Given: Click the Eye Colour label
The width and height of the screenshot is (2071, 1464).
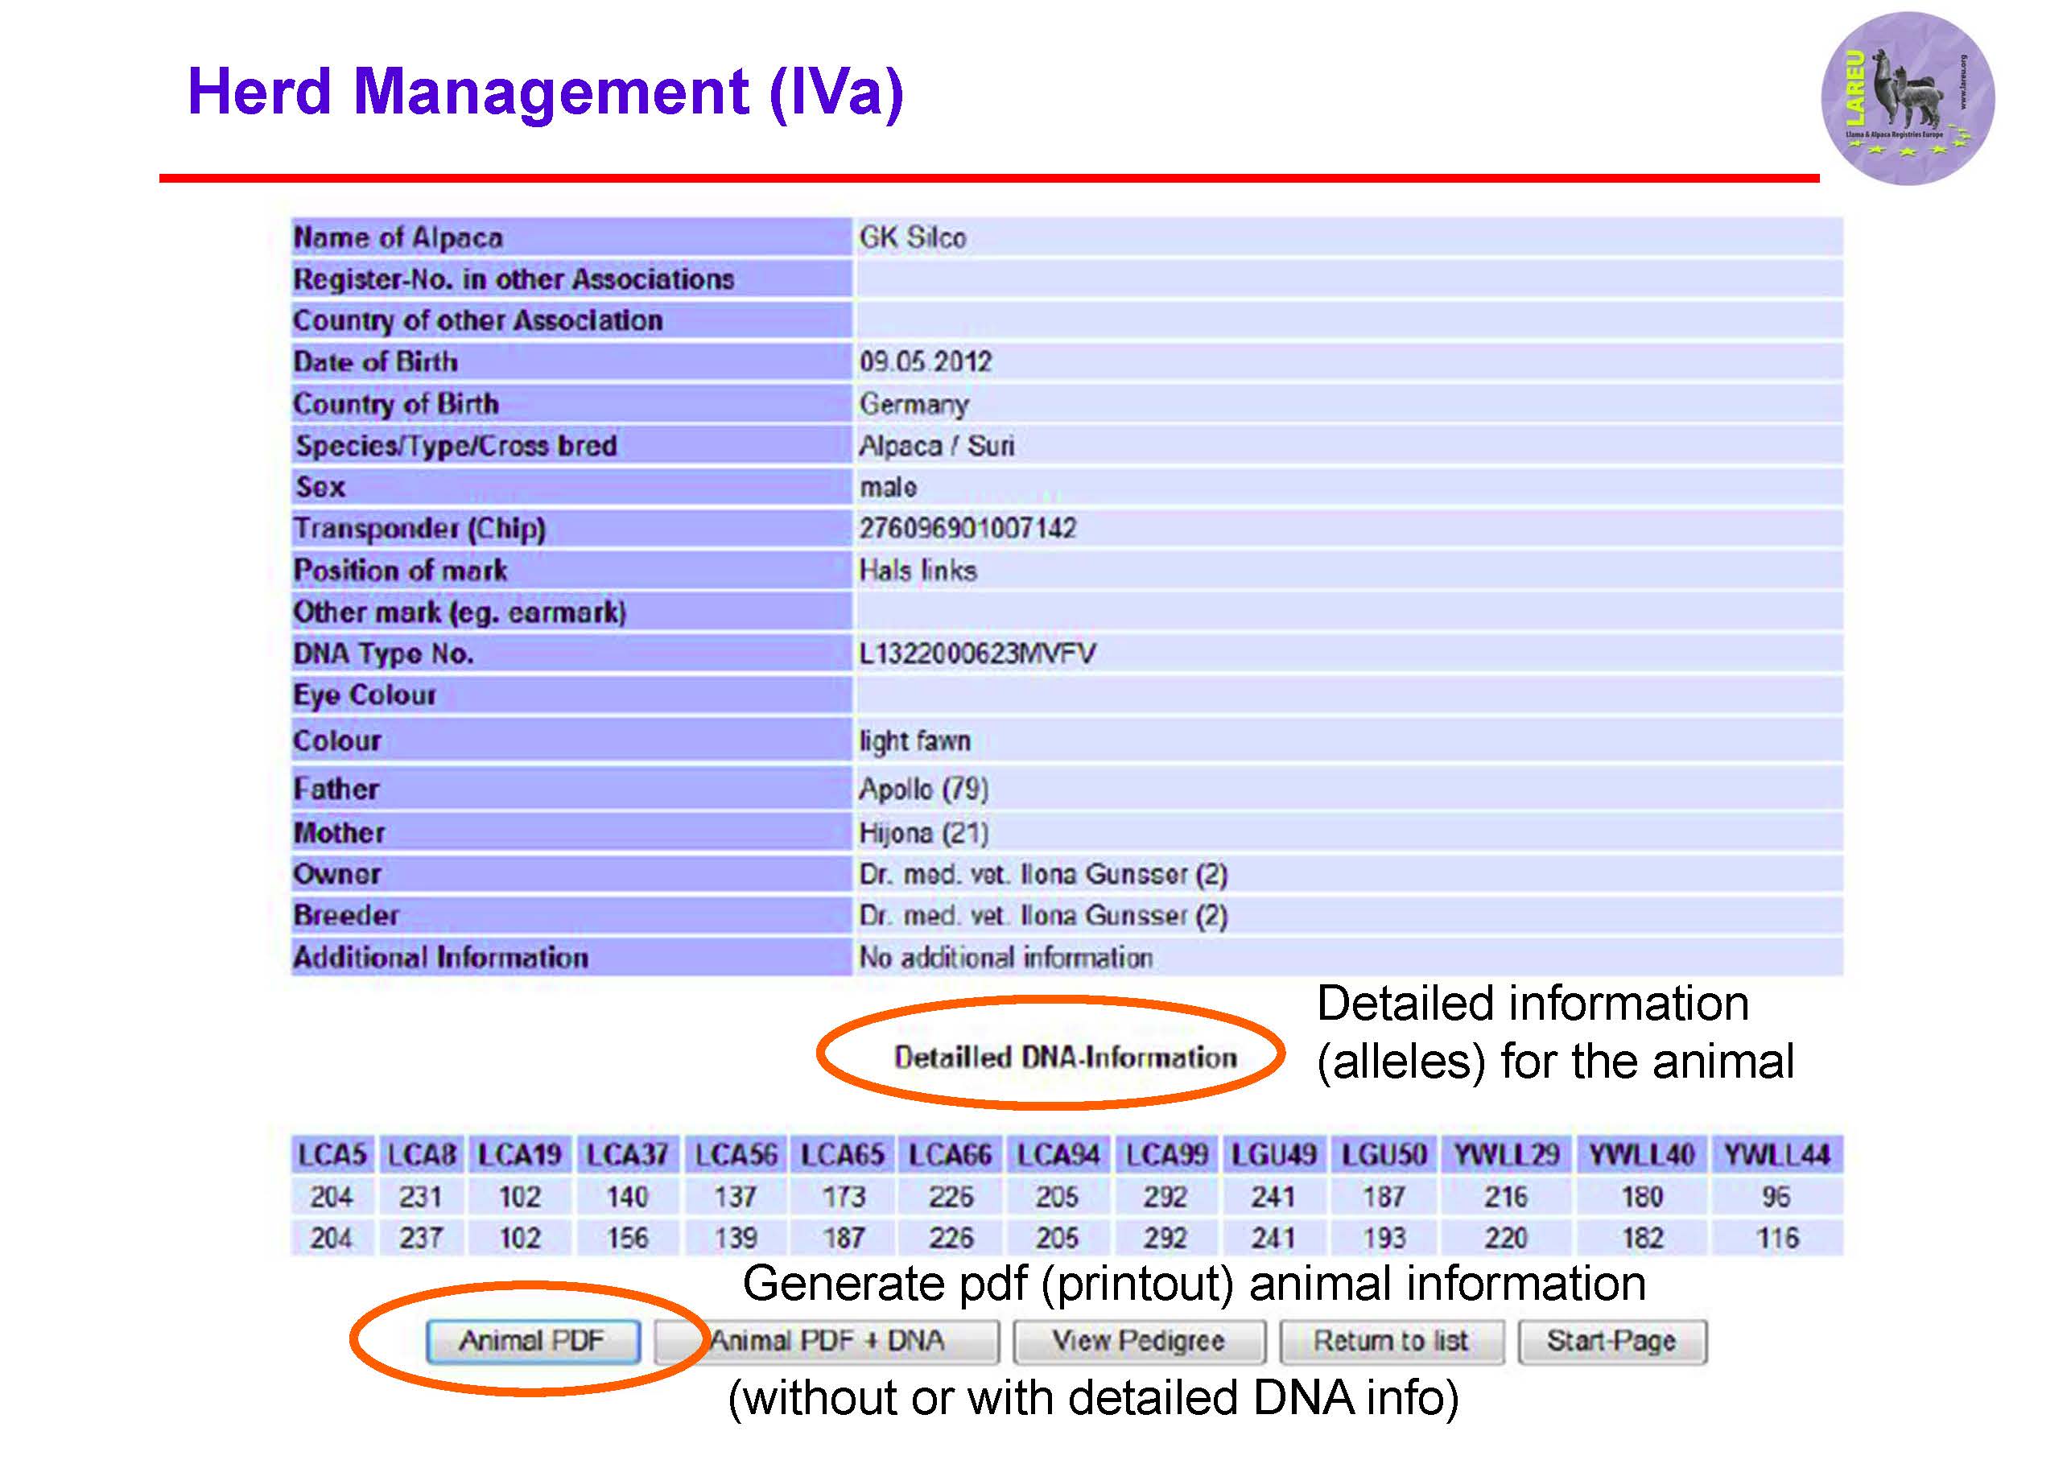Looking at the screenshot, I should [365, 695].
